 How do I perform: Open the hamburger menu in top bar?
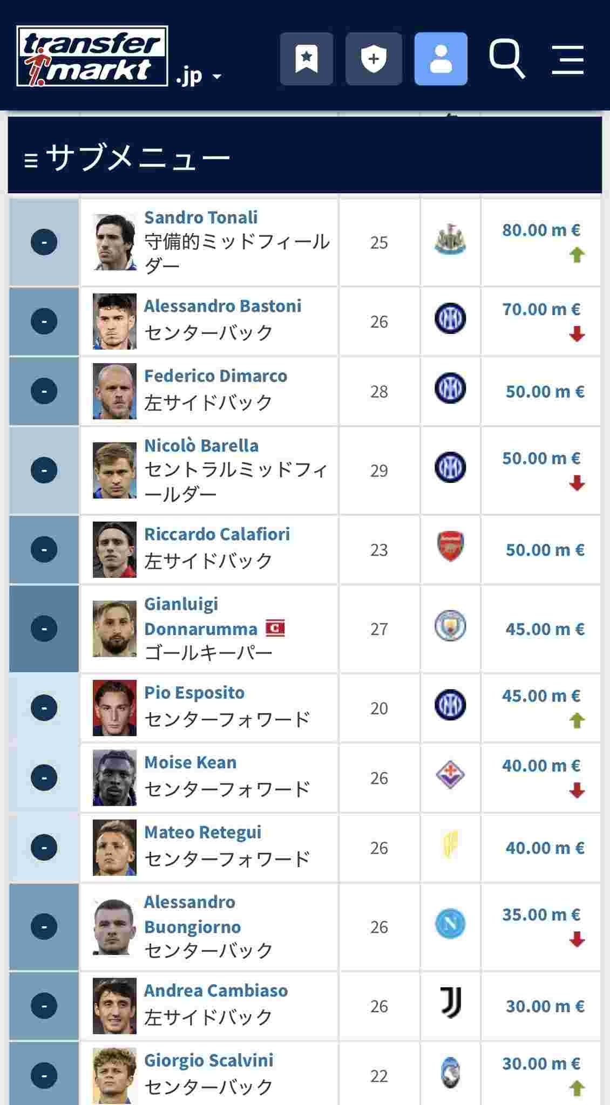[568, 59]
